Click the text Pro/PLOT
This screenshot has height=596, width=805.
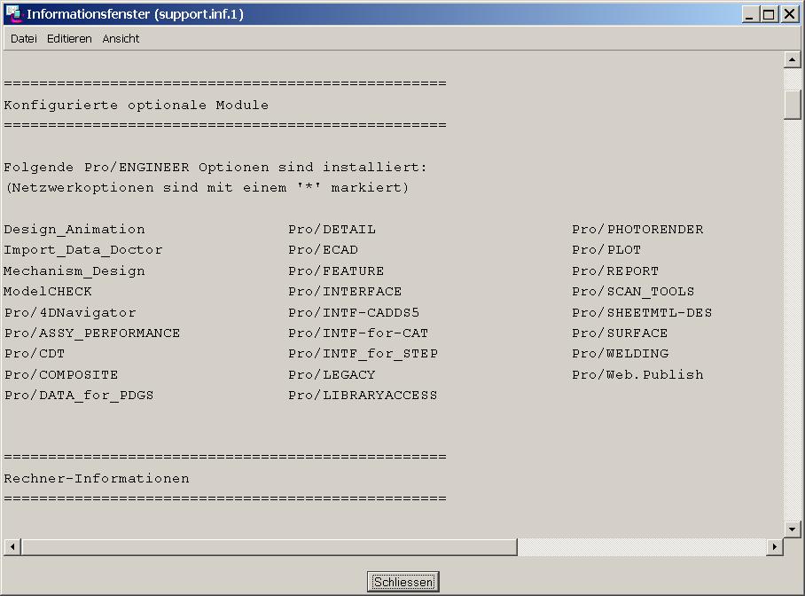[x=606, y=250]
